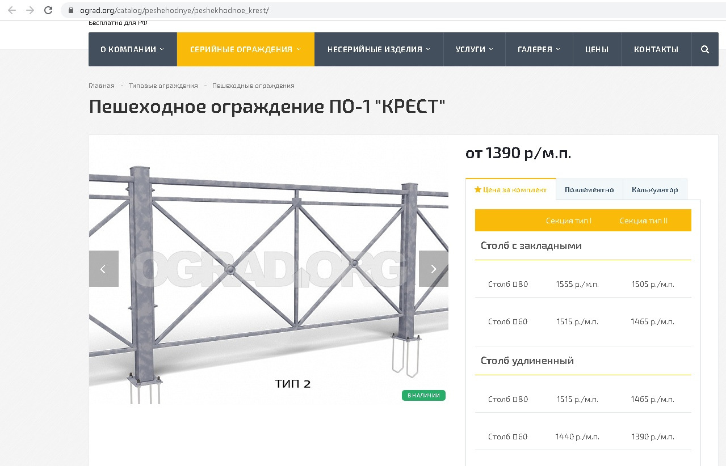Click the от 1390 р/м.п. price heading
This screenshot has height=466, width=726.
click(x=518, y=153)
